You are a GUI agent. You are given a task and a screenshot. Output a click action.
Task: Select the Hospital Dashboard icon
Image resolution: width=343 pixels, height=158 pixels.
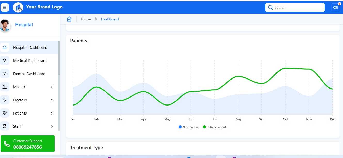pyautogui.click(x=5, y=47)
